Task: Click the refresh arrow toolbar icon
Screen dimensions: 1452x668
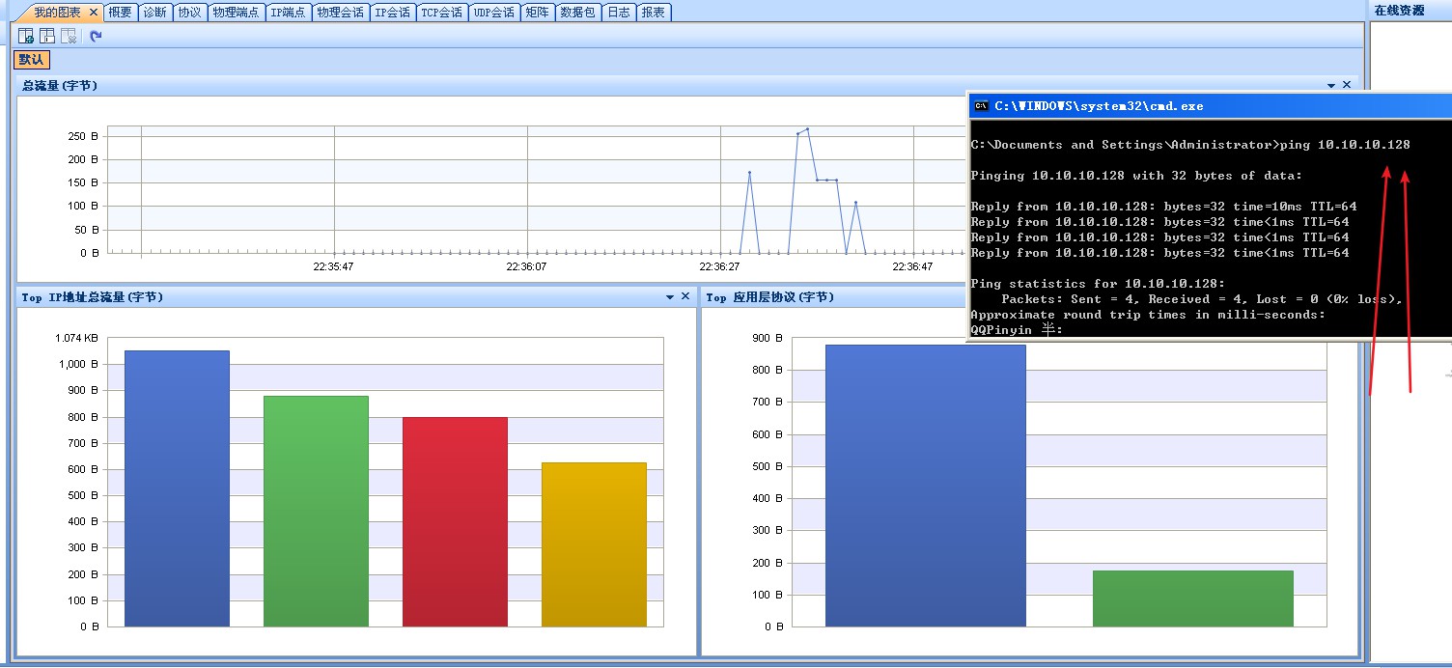Action: coord(96,36)
